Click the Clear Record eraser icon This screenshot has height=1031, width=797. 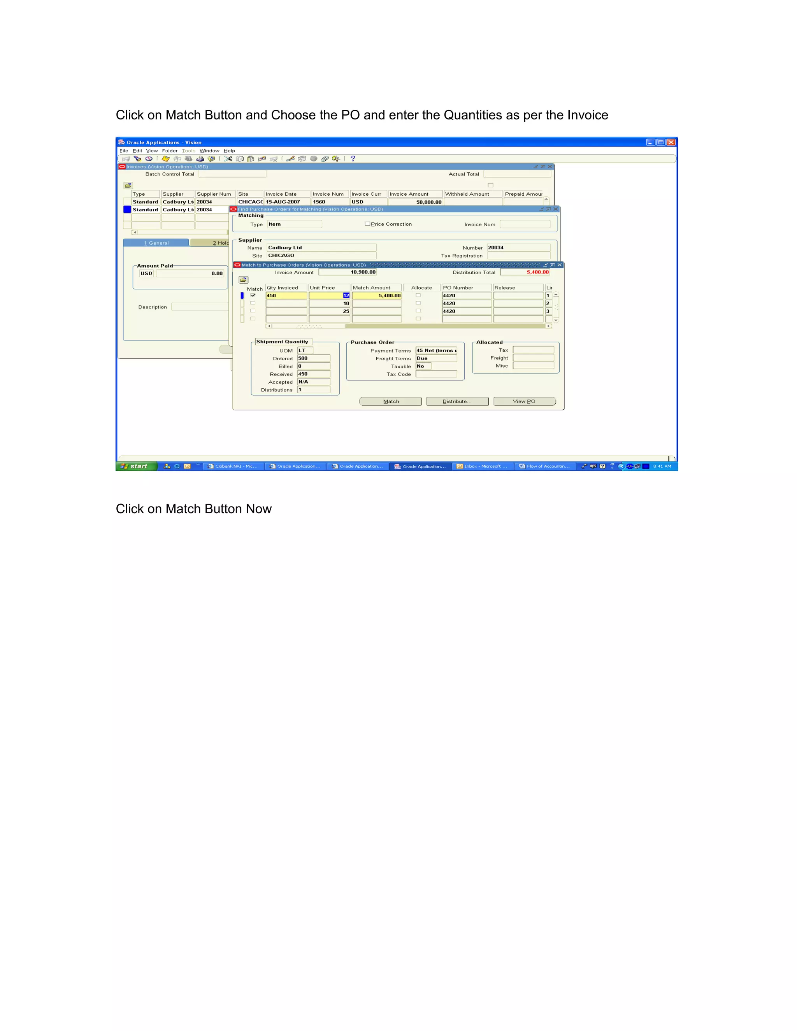(x=262, y=159)
